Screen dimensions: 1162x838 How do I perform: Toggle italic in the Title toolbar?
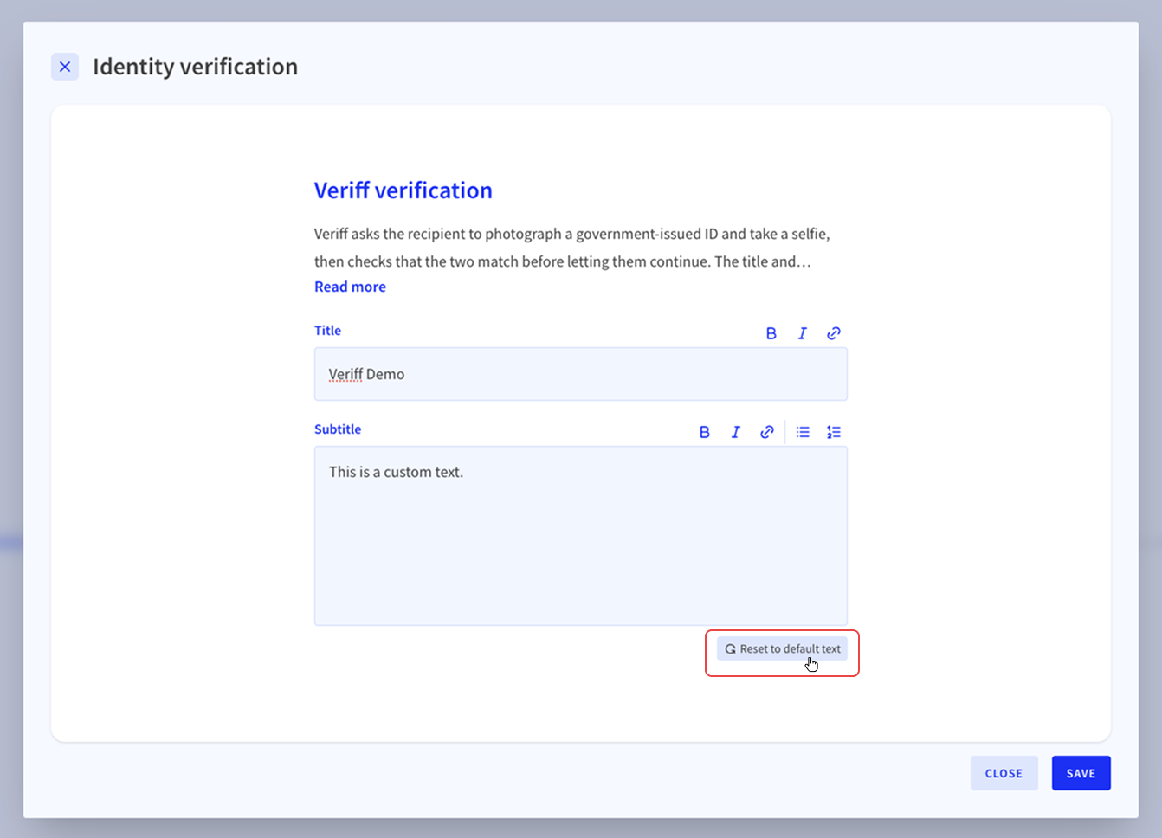point(802,333)
